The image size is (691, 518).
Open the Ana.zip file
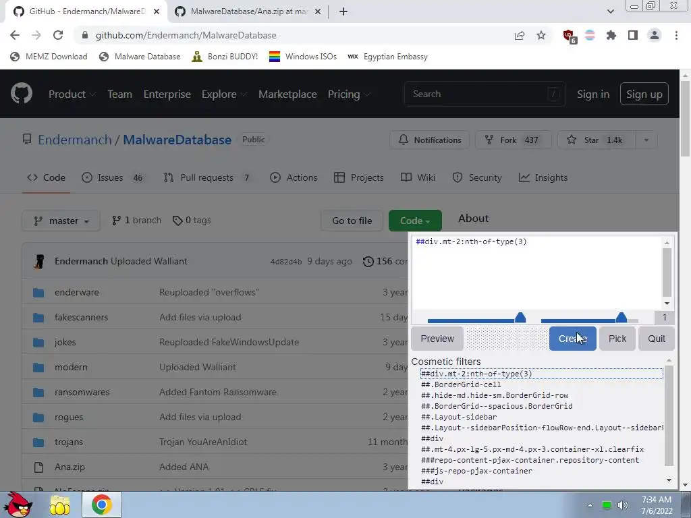(70, 467)
